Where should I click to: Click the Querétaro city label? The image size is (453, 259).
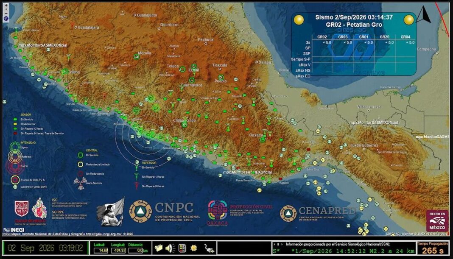coord(169,25)
